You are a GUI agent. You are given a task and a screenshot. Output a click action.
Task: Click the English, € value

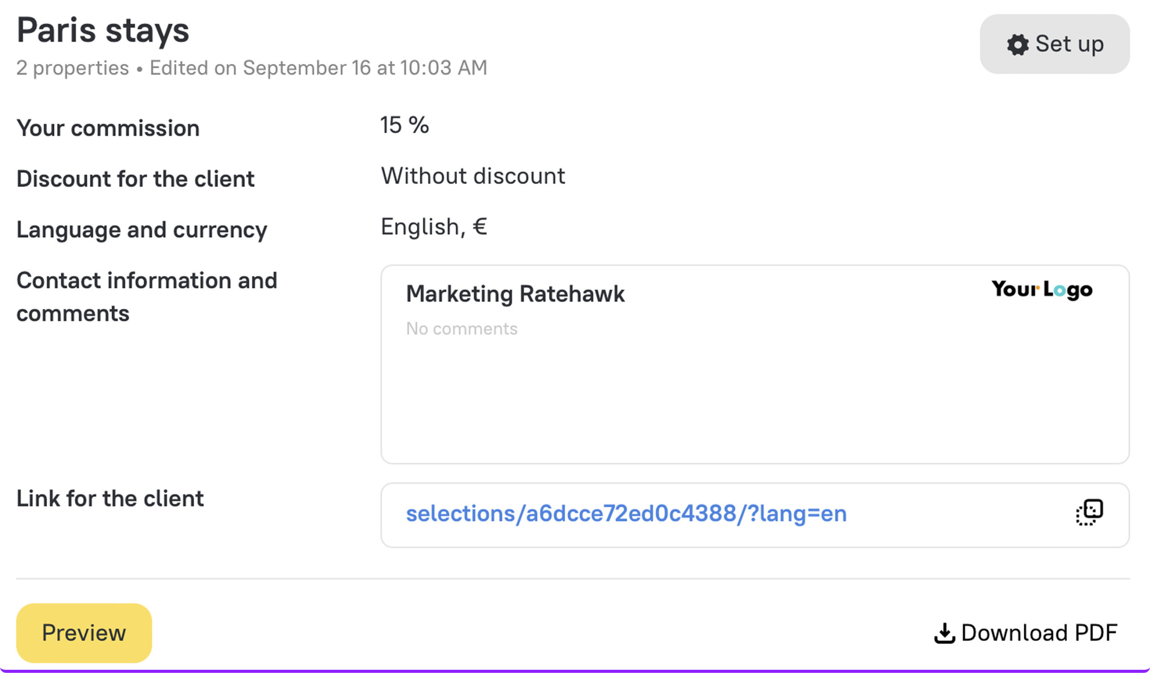[434, 227]
